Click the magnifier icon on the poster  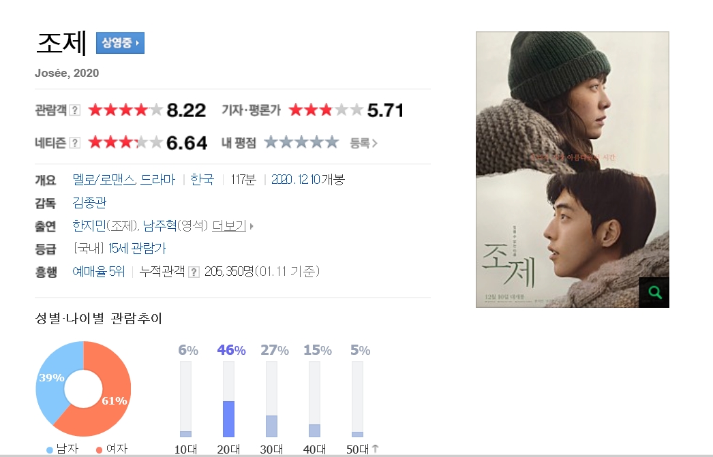click(x=654, y=292)
